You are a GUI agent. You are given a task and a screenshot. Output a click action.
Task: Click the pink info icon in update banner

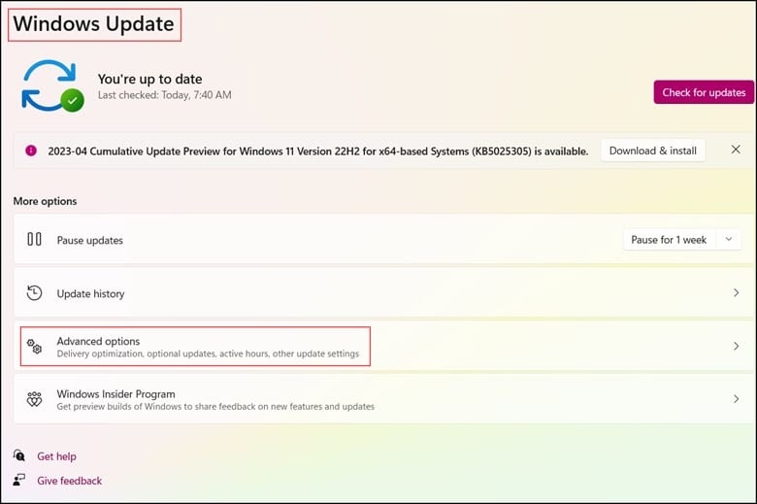point(31,151)
